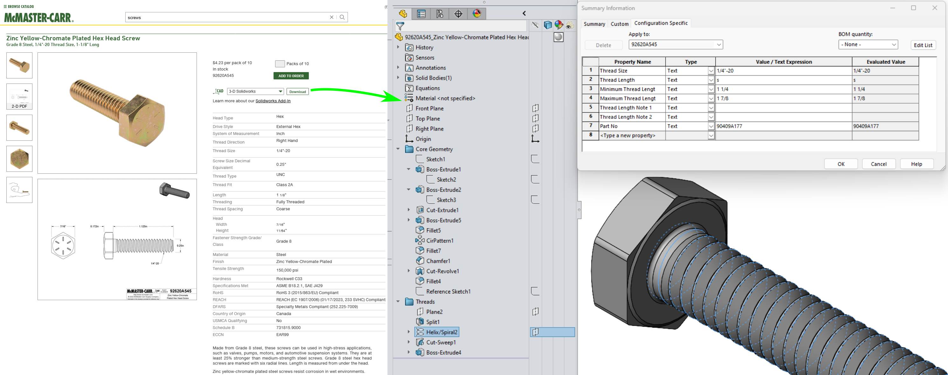Viewport: 948px width, 375px height.
Task: Select the Split1 feature in Threads
Action: (432, 322)
